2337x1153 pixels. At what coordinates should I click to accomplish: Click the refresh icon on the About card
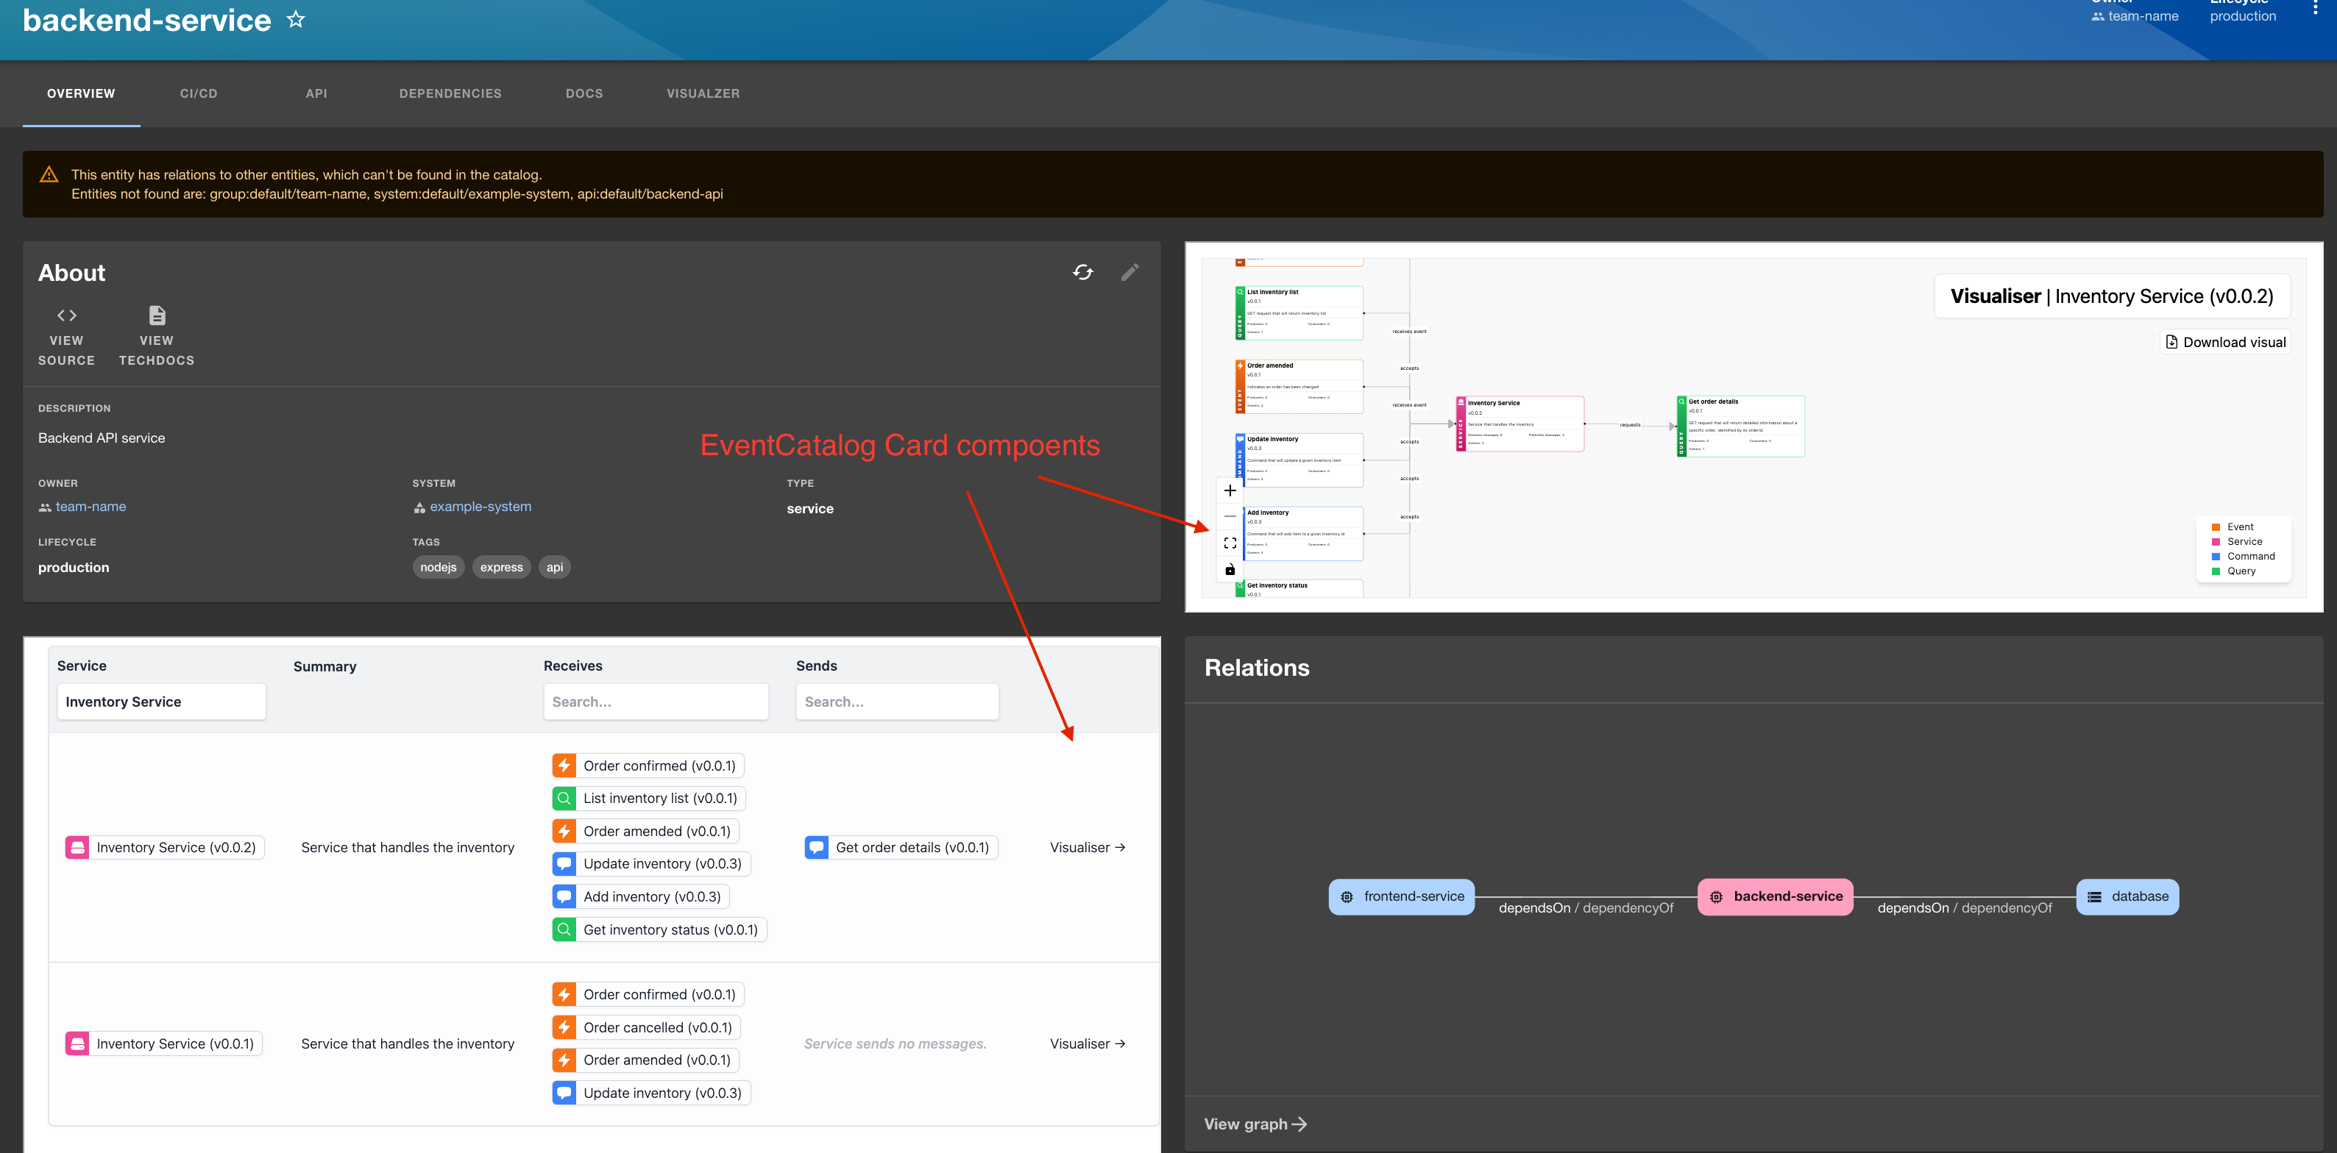coord(1083,272)
